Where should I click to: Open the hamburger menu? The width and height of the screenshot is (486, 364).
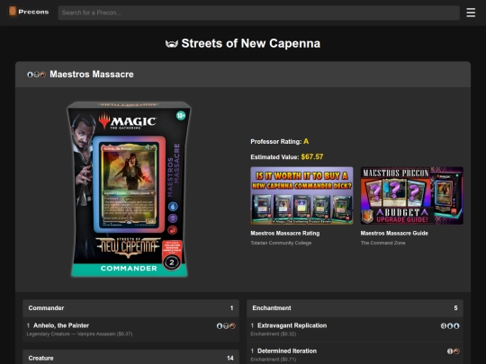[x=471, y=13]
